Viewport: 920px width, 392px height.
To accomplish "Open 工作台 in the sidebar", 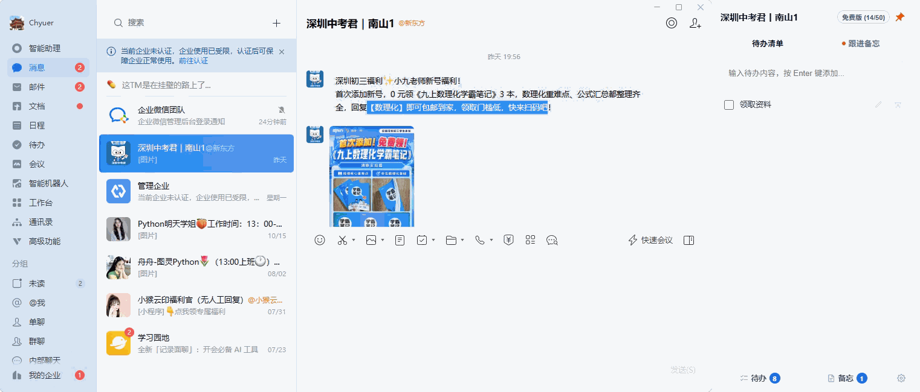I will (x=48, y=203).
